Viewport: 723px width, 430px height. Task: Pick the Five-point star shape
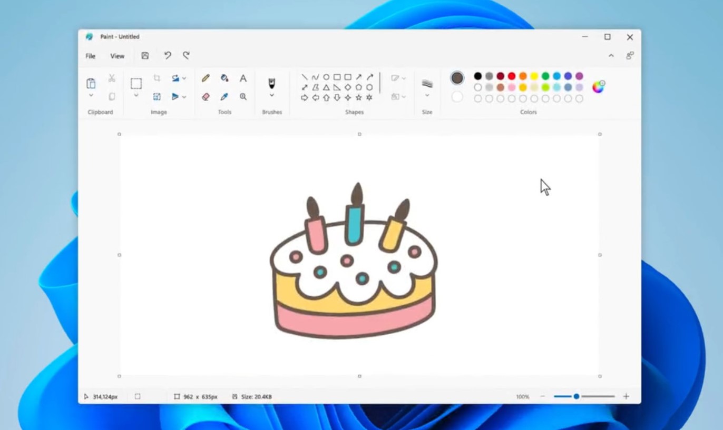click(x=359, y=97)
